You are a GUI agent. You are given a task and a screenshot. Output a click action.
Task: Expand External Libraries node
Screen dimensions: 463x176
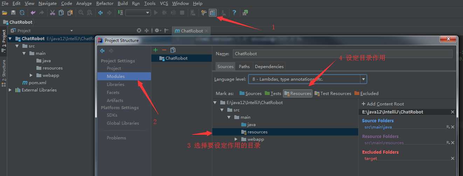(x=10, y=90)
